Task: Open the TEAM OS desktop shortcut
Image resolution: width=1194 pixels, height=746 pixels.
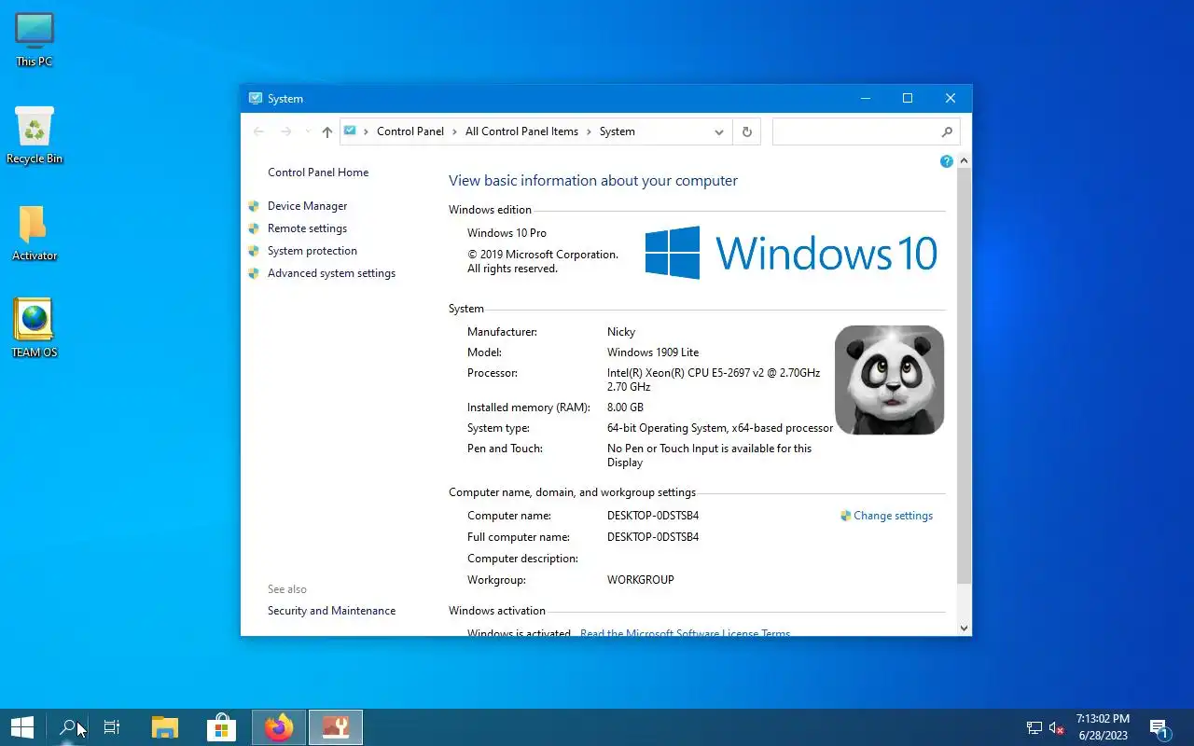Action: 35,328
